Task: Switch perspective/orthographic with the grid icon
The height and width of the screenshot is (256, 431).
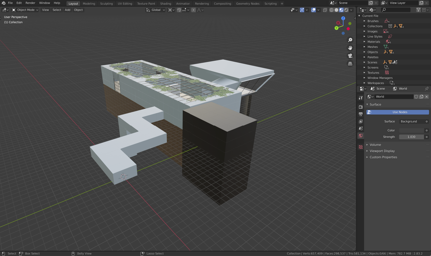Action: pyautogui.click(x=350, y=64)
